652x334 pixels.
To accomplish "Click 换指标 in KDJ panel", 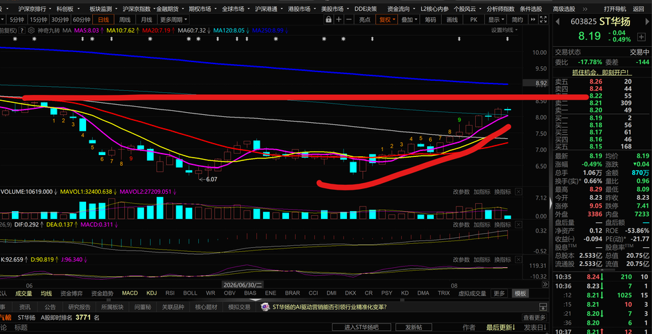I will [x=503, y=259].
